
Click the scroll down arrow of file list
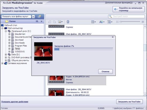point(145,94)
